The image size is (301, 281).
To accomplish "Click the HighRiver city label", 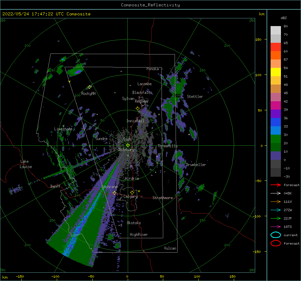I will [139, 235].
